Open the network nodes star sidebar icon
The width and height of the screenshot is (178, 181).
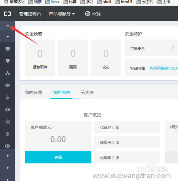coord(7,122)
